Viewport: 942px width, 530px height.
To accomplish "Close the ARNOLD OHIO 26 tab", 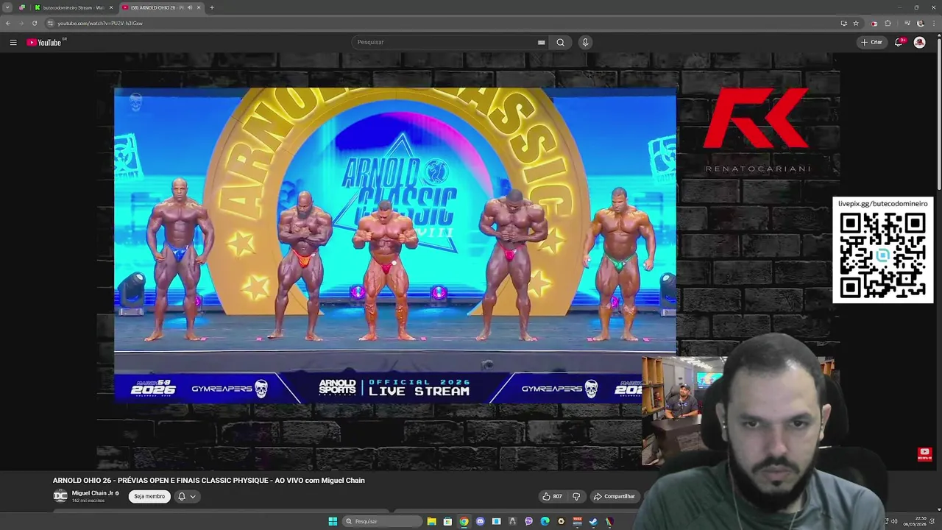I will point(198,7).
